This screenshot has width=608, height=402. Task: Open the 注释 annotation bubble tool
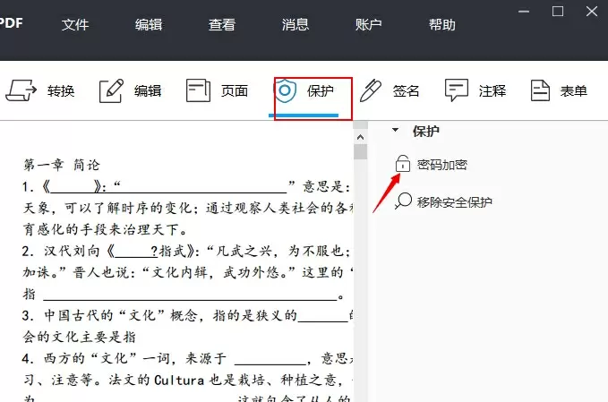point(458,90)
